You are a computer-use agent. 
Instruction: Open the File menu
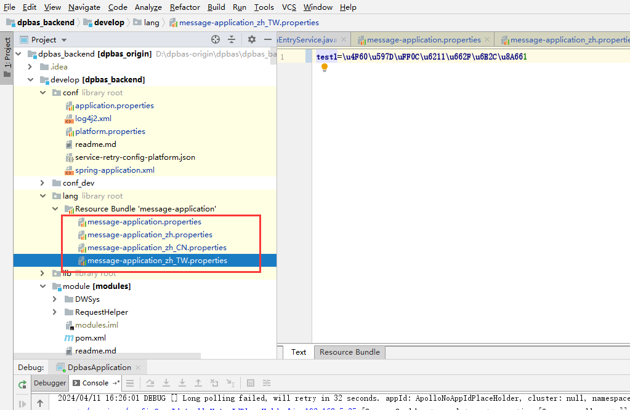point(9,7)
